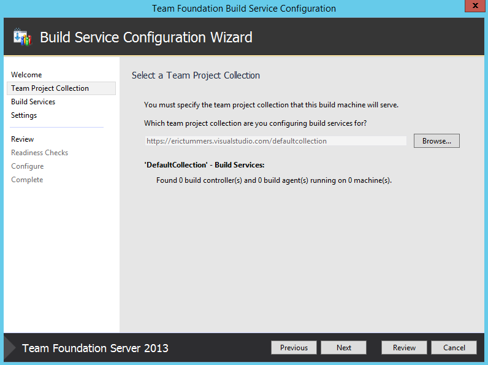Click the window title bar text
The image size is (488, 365).
coord(244,9)
